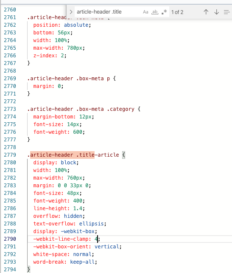Click '-webkit-line-clamp: 4;' line
Viewport: 232px width, 273px height.
tap(67, 239)
